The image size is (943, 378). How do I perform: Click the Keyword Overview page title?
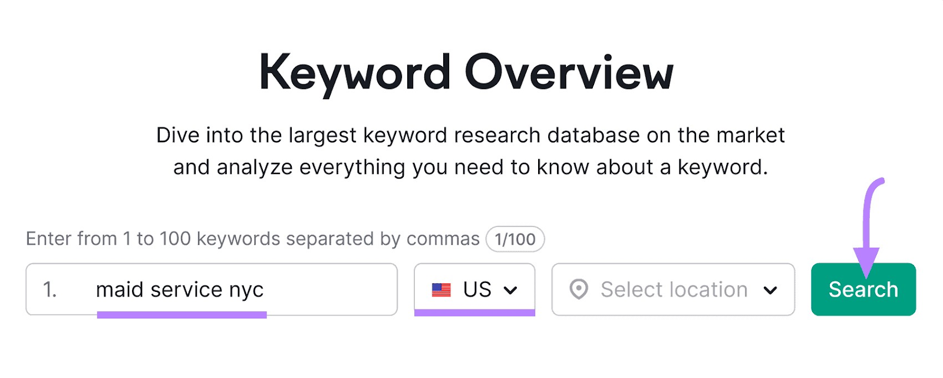pyautogui.click(x=469, y=71)
